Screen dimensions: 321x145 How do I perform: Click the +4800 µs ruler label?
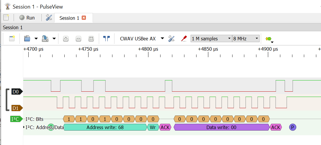point(148,49)
